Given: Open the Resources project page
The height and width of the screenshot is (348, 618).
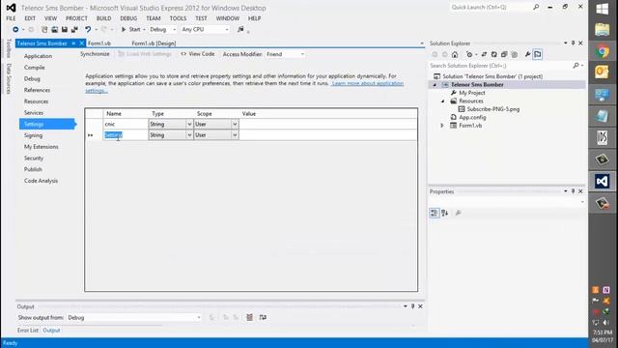Looking at the screenshot, I should click(x=36, y=101).
